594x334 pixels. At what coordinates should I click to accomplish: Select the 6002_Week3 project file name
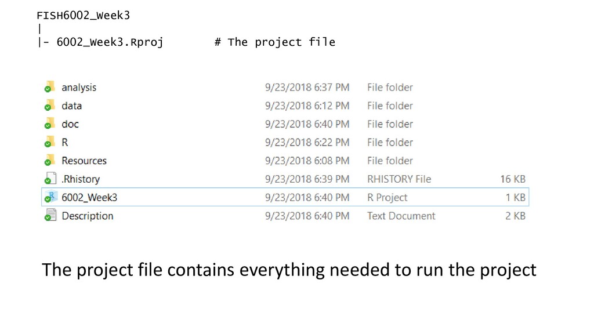[89, 197]
